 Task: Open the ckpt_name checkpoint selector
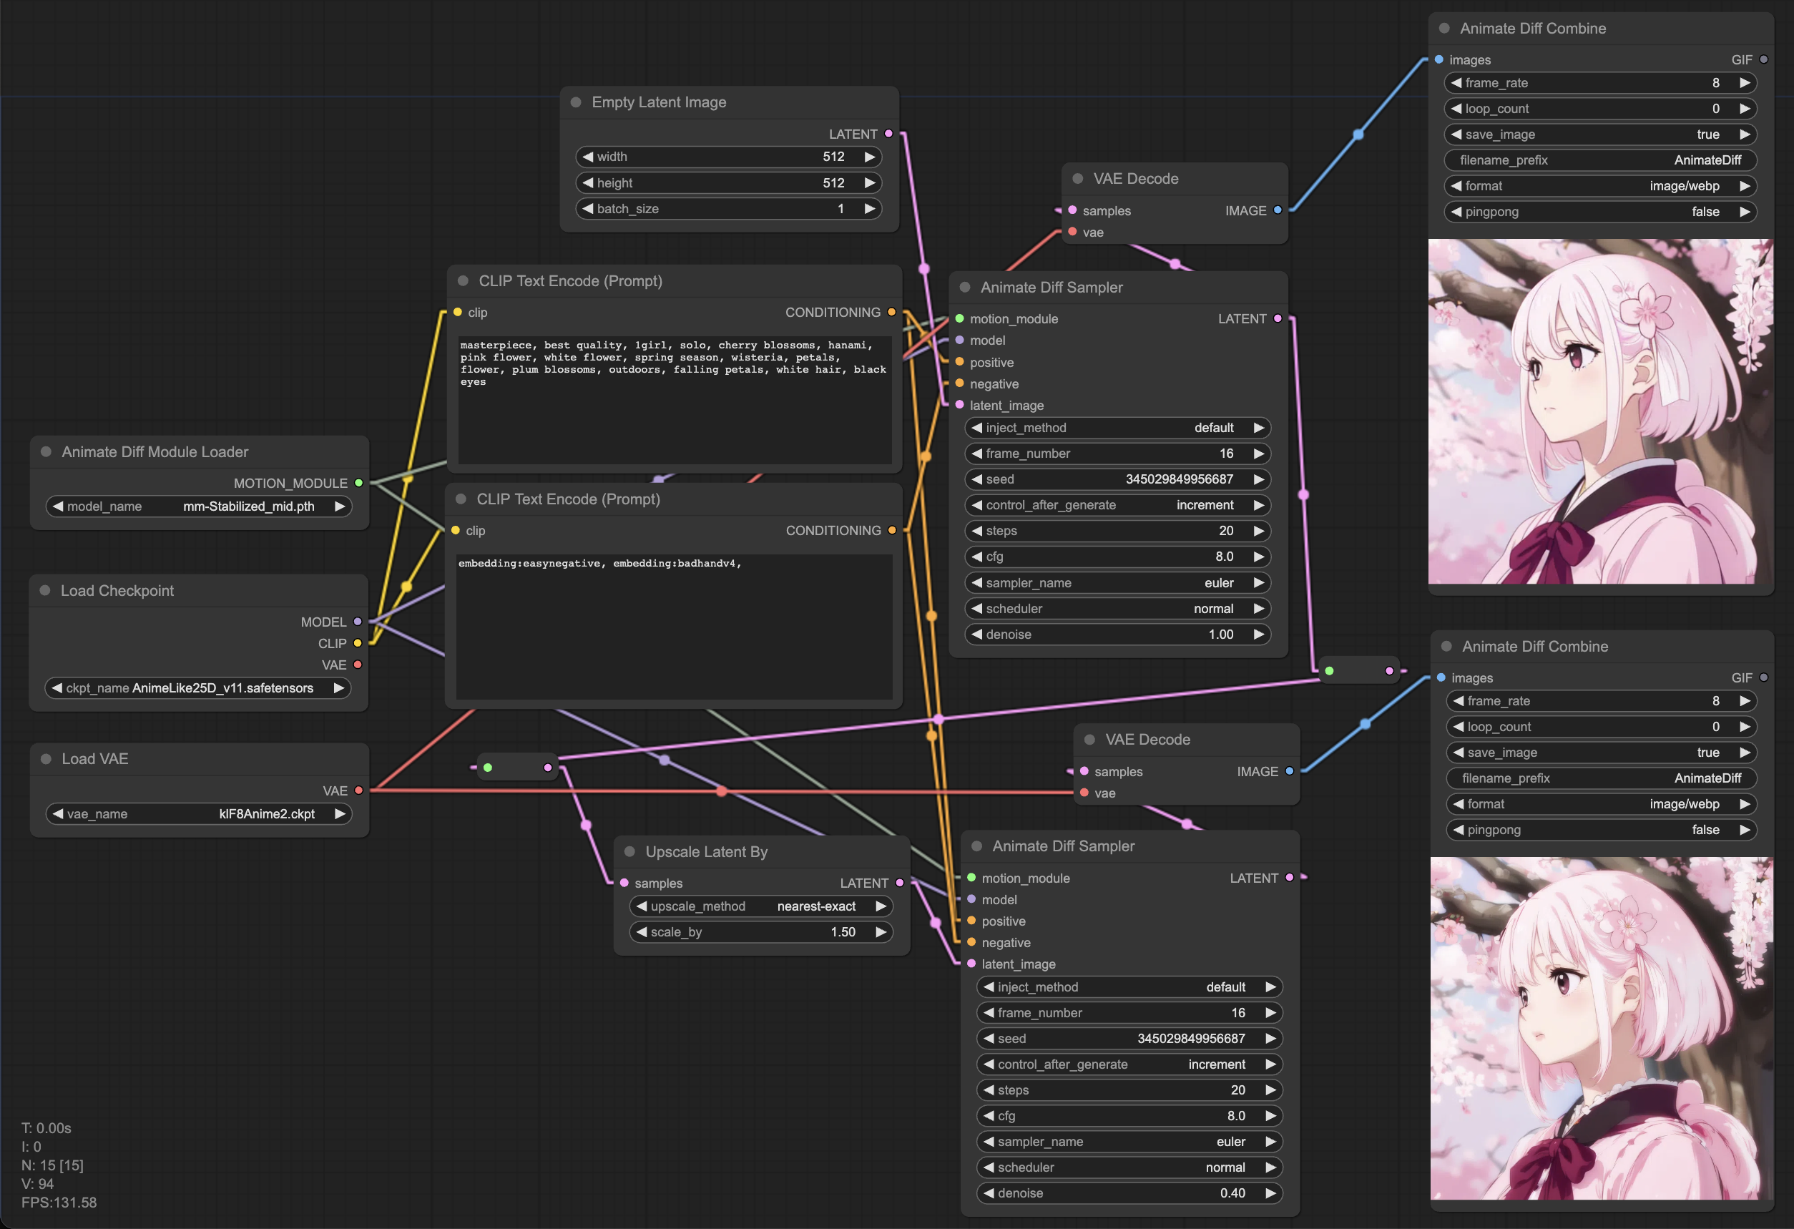coord(198,688)
